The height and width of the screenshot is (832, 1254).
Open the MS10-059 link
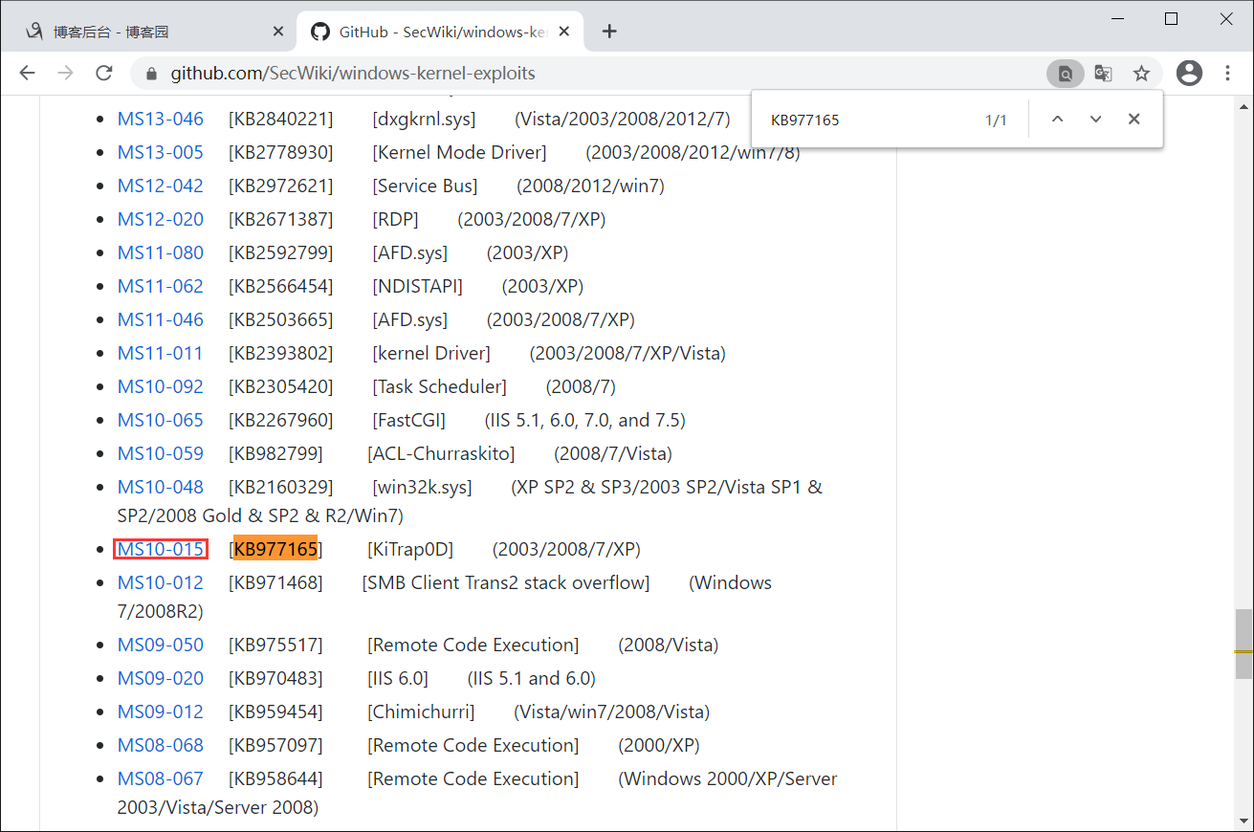point(161,453)
